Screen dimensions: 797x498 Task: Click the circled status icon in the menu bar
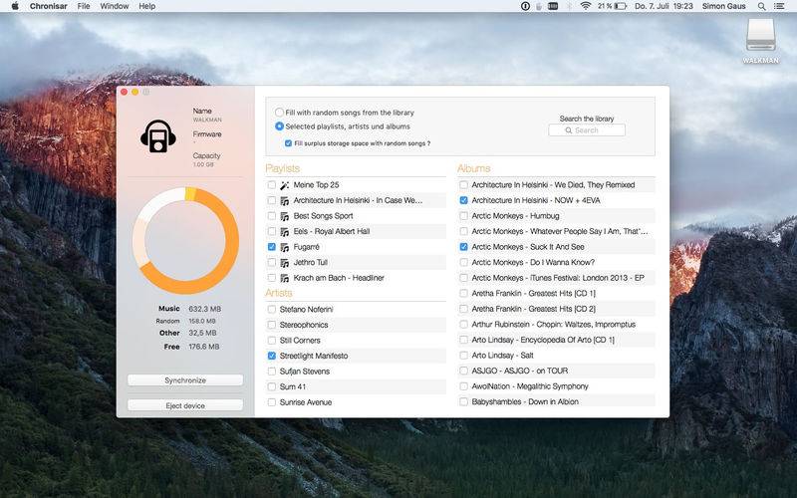tap(526, 6)
